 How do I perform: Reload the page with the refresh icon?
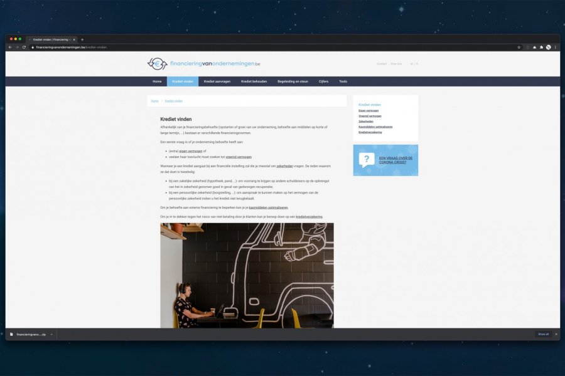24,47
